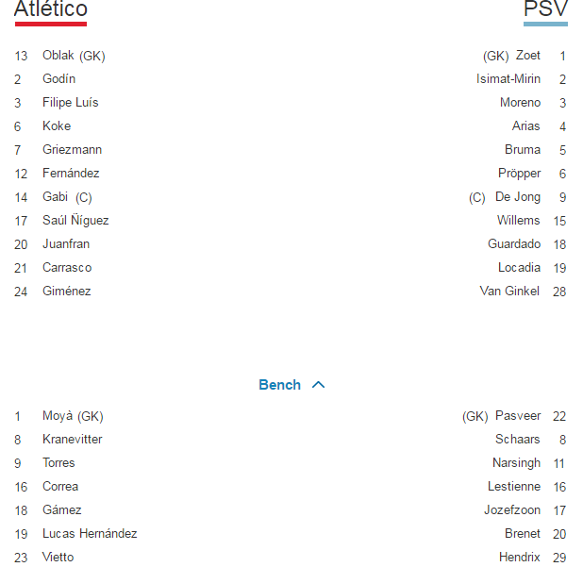Open Guardado player entry
Viewport: 583px width, 567px height.
[x=514, y=244]
